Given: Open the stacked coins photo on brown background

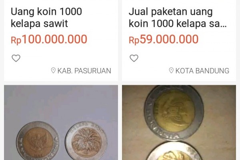Looking at the screenshot, I should click(179, 122).
